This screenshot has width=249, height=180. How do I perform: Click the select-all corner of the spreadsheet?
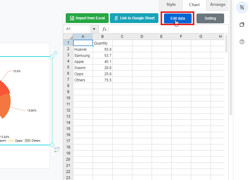click(68, 37)
